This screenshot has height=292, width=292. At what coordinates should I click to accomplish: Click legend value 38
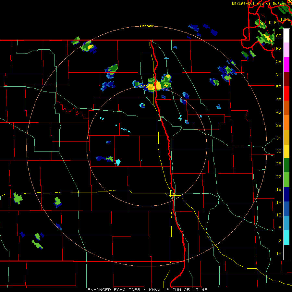(x=279, y=126)
